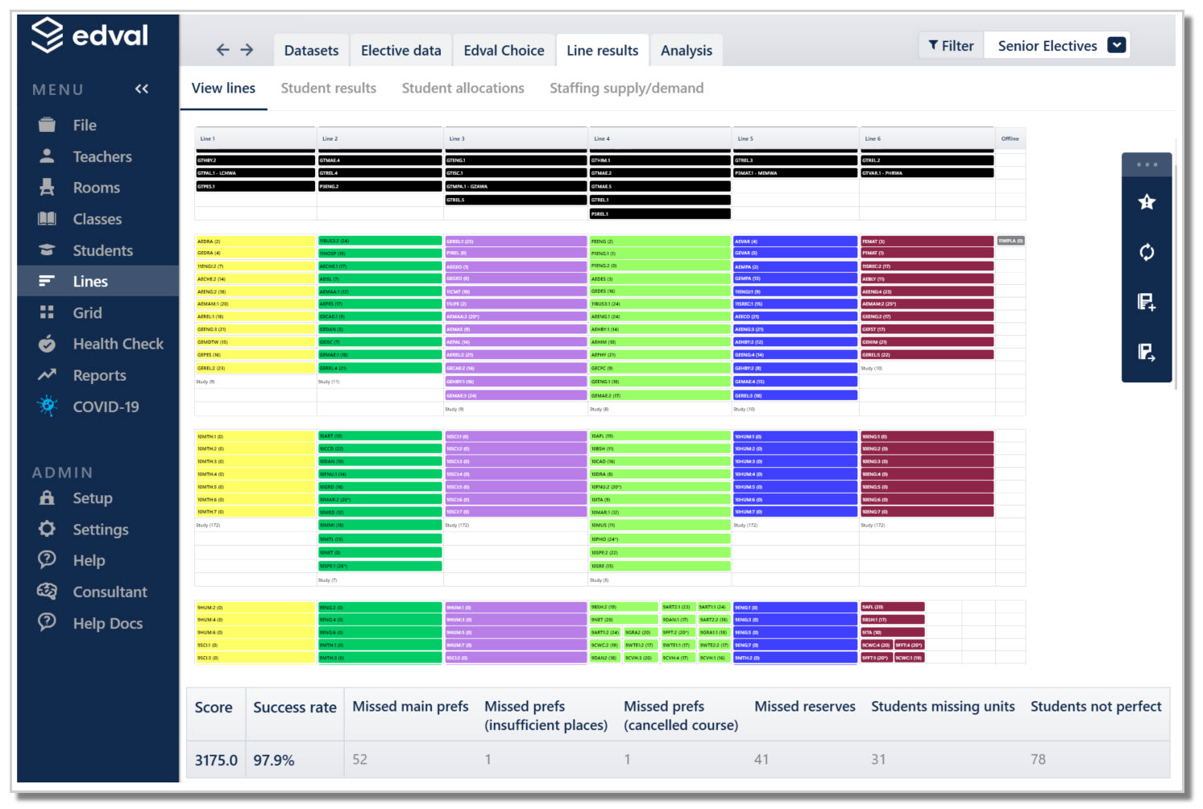
Task: Click the add lines icon with plus
Action: click(x=1147, y=302)
